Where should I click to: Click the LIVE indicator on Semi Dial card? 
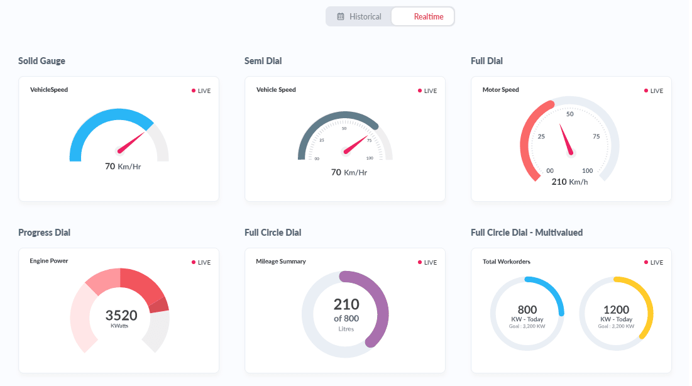(427, 91)
